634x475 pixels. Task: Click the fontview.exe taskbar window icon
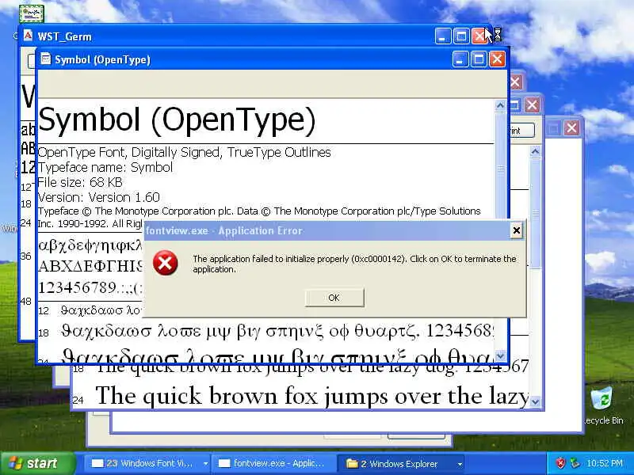(x=224, y=463)
